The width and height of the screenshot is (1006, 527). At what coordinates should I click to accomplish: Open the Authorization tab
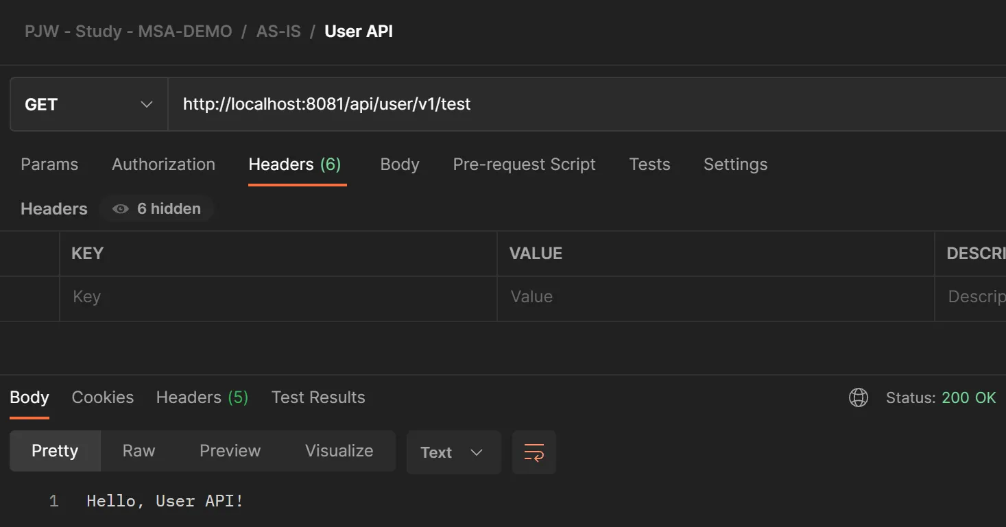coord(163,164)
